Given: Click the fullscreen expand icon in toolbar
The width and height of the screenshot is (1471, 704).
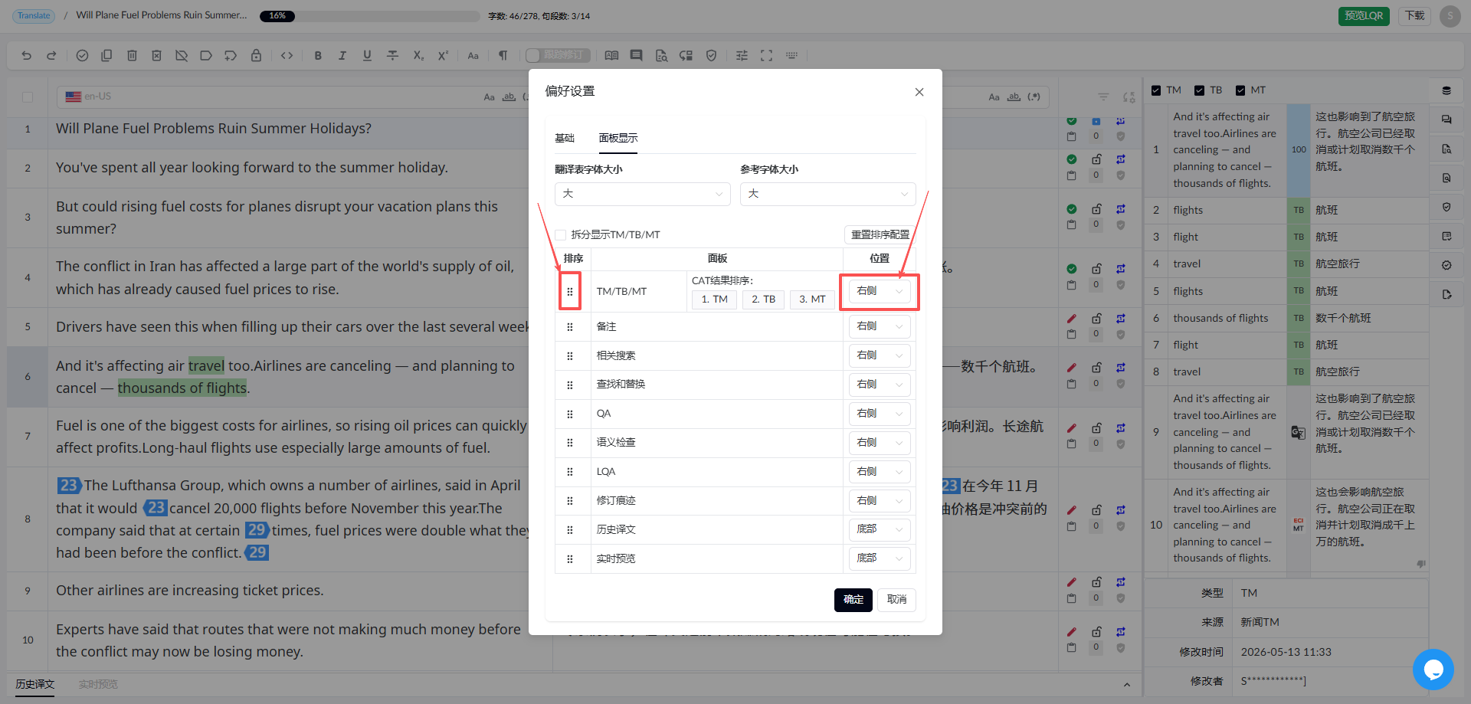Looking at the screenshot, I should [766, 55].
